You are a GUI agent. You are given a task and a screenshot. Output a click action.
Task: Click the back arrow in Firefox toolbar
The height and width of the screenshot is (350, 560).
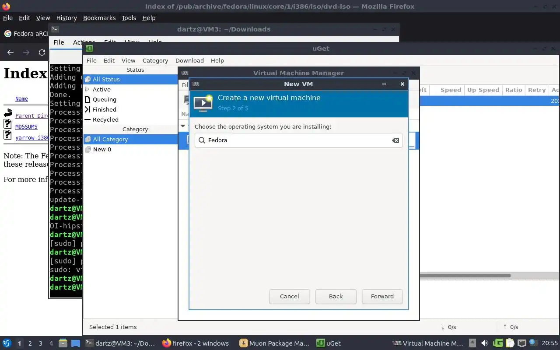point(10,52)
